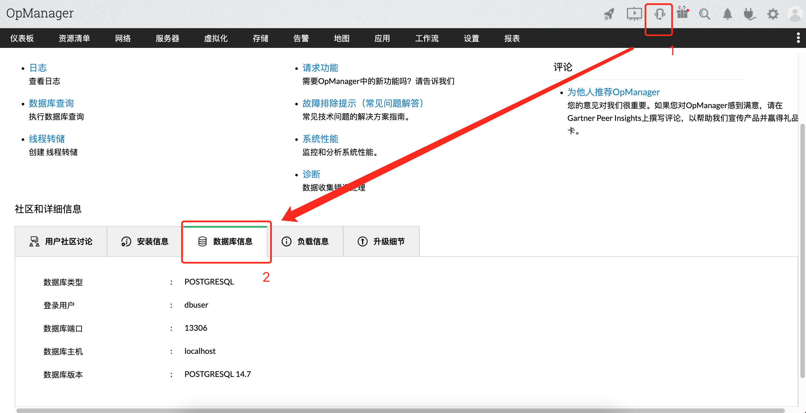
Task: Click the database cylinder tab icon
Action: click(202, 241)
